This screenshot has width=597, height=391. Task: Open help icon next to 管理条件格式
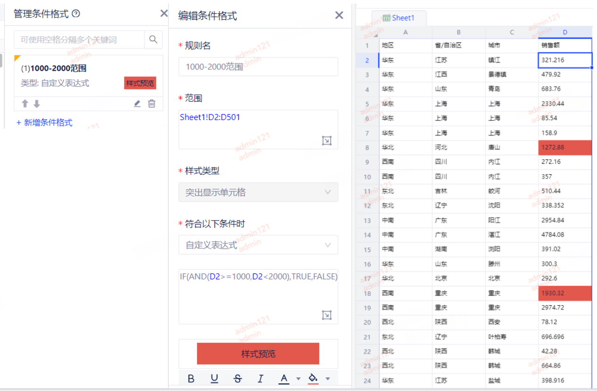[76, 14]
